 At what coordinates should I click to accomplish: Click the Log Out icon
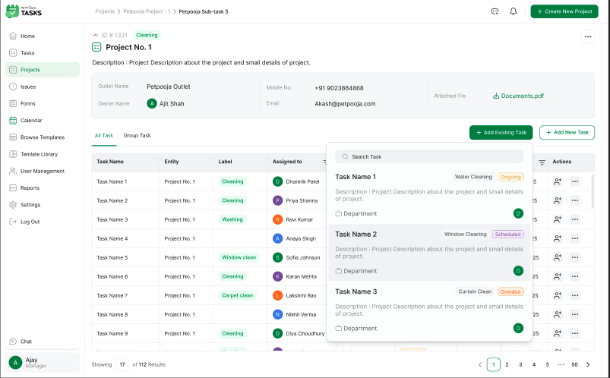pyautogui.click(x=13, y=222)
